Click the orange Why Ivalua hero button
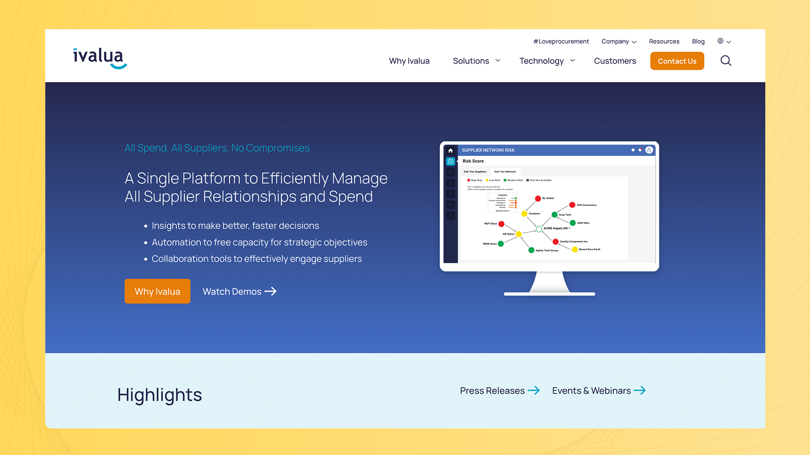The width and height of the screenshot is (810, 455). (157, 291)
